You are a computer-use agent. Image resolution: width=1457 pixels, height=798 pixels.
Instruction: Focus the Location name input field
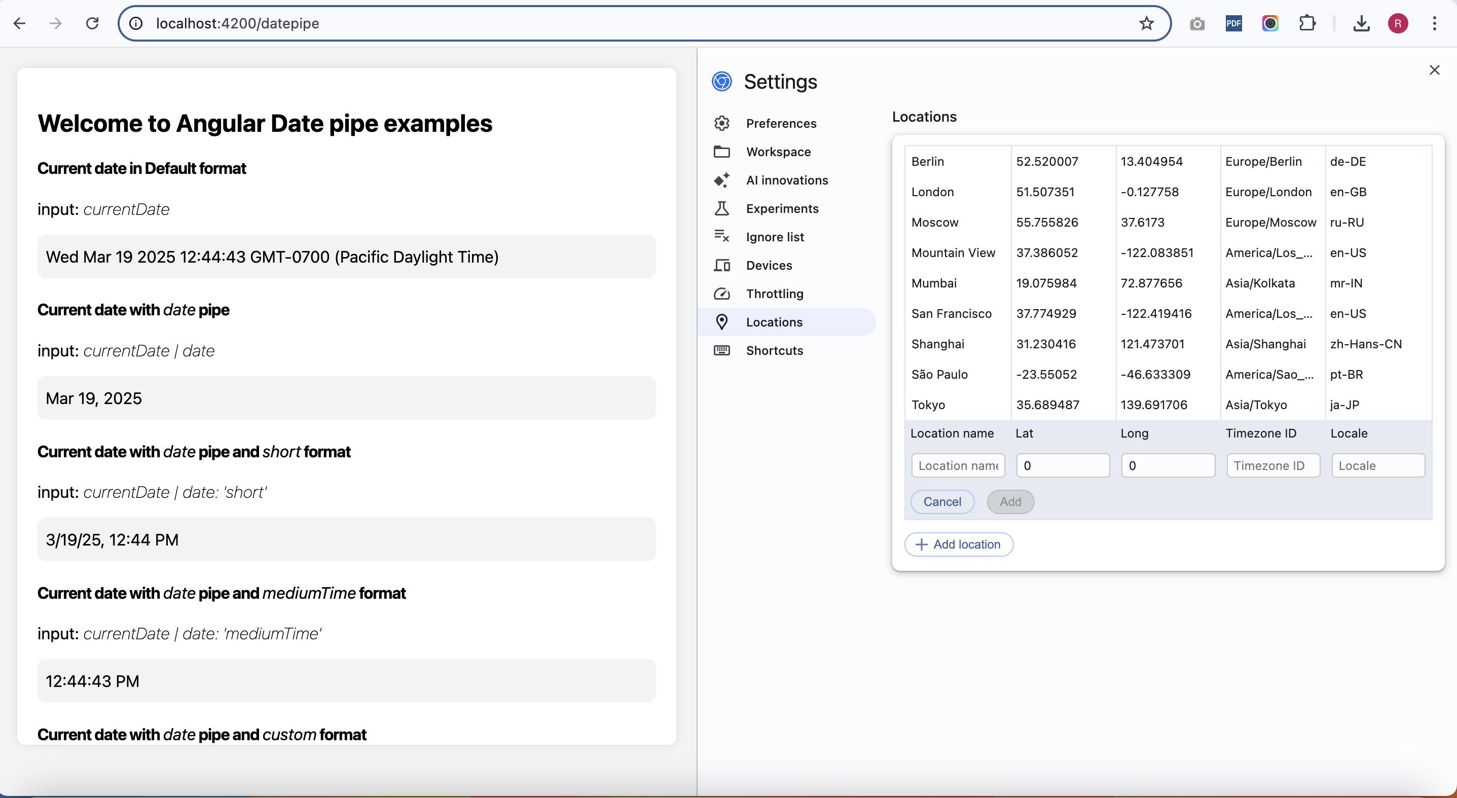tap(958, 465)
